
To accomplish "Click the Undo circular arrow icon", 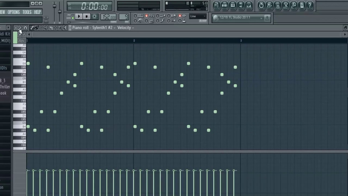I will pyautogui.click(x=261, y=5).
